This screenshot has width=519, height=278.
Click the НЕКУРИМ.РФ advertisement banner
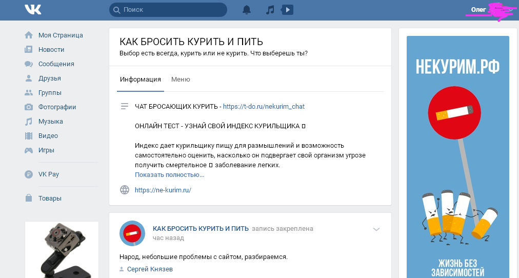click(457, 154)
